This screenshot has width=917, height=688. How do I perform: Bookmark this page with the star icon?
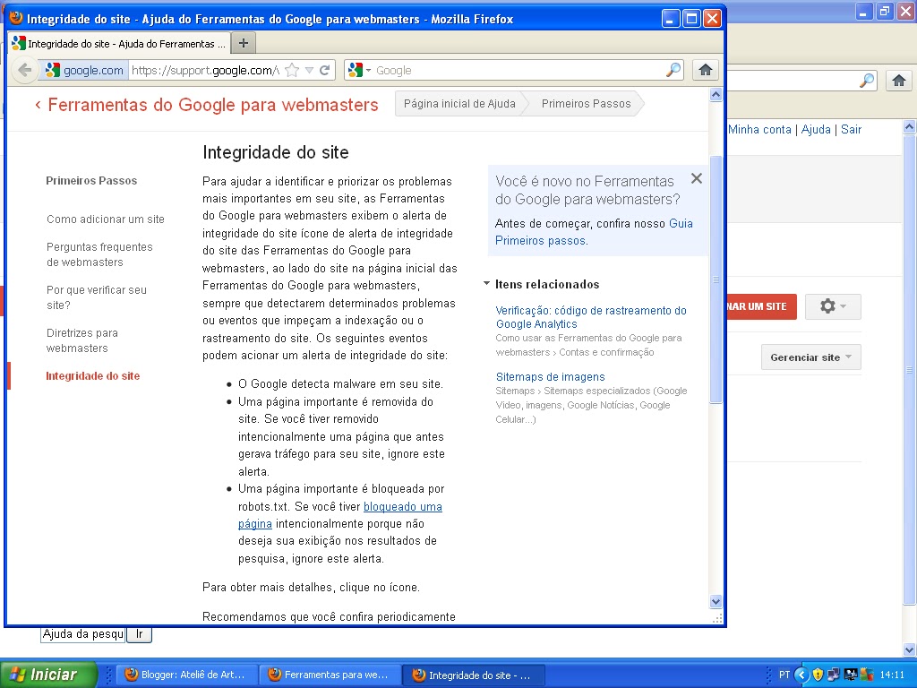coord(293,70)
